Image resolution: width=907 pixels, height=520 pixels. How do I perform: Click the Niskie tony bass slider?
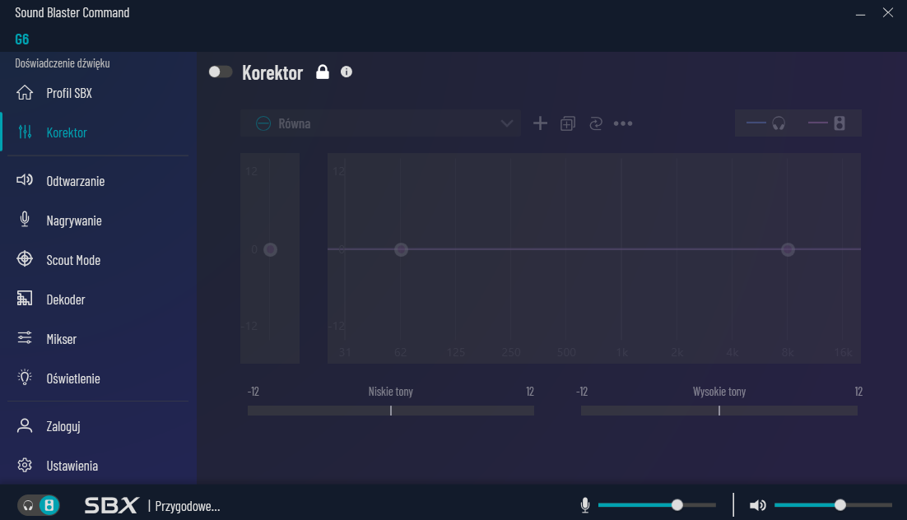pyautogui.click(x=390, y=410)
